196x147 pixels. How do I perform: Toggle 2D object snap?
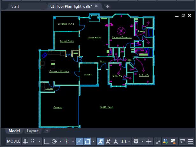point(87,141)
